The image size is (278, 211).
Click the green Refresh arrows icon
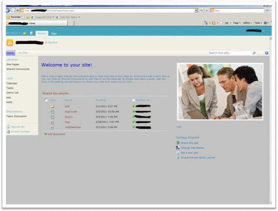(x=201, y=11)
